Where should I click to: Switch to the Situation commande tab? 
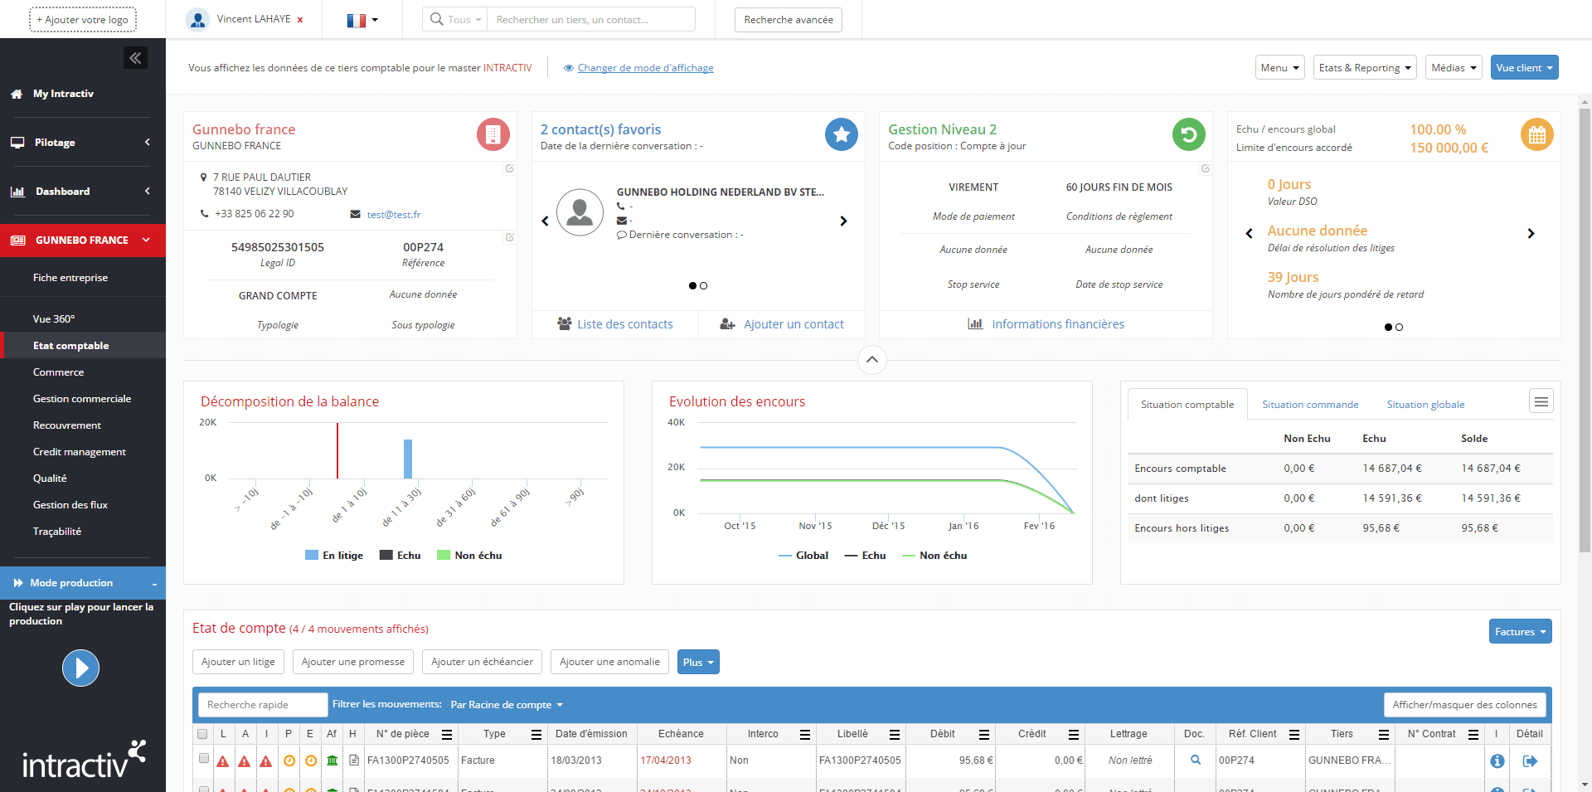click(x=1309, y=404)
